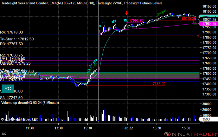
Task: Click the 17800.00 price axis label
Action: pyautogui.click(x=209, y=43)
